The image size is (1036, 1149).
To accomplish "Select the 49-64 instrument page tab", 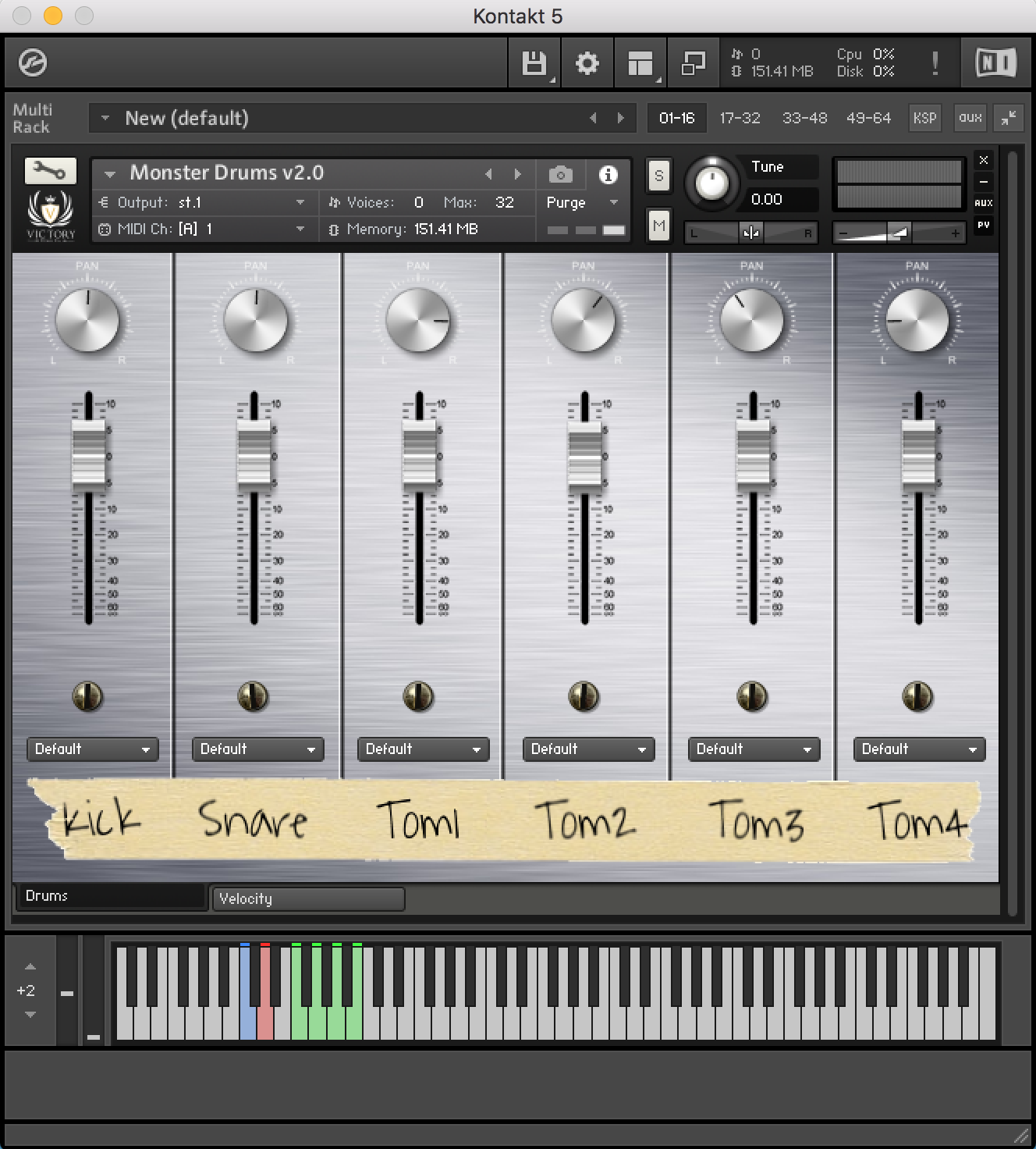I will 868,118.
